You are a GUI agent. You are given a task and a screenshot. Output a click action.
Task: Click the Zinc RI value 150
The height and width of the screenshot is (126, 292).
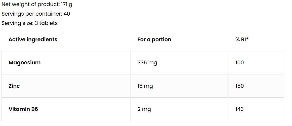click(240, 86)
